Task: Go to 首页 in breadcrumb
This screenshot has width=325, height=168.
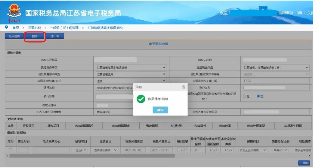Action: (16, 28)
